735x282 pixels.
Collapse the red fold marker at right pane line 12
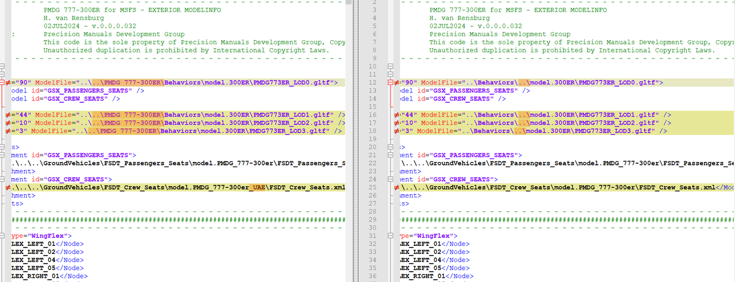390,83
